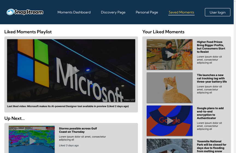
Task: Open the Moments Dashboard tab
Action: tap(74, 12)
